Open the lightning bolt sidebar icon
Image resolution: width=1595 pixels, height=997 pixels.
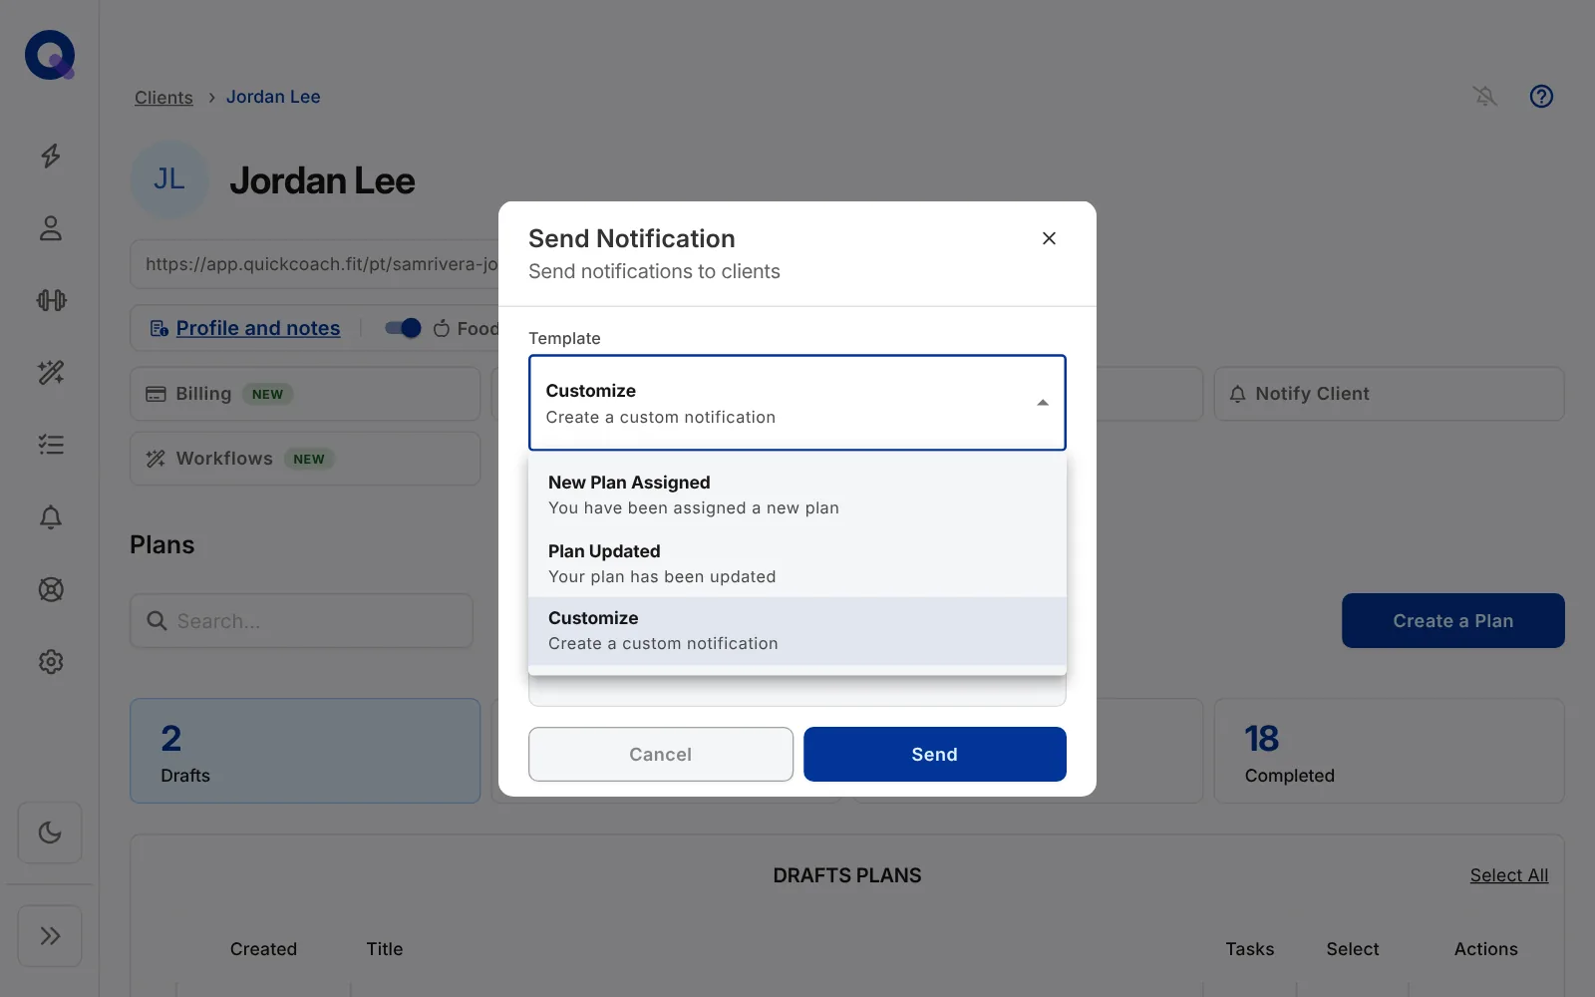pyautogui.click(x=51, y=156)
